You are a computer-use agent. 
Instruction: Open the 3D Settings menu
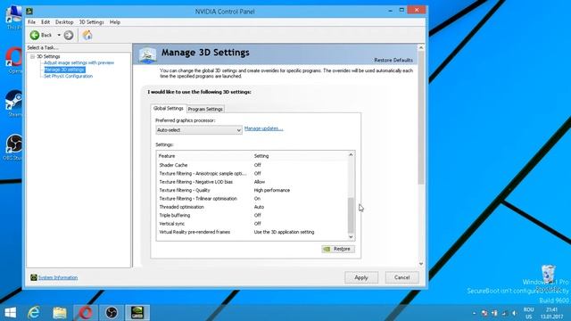[x=91, y=22]
